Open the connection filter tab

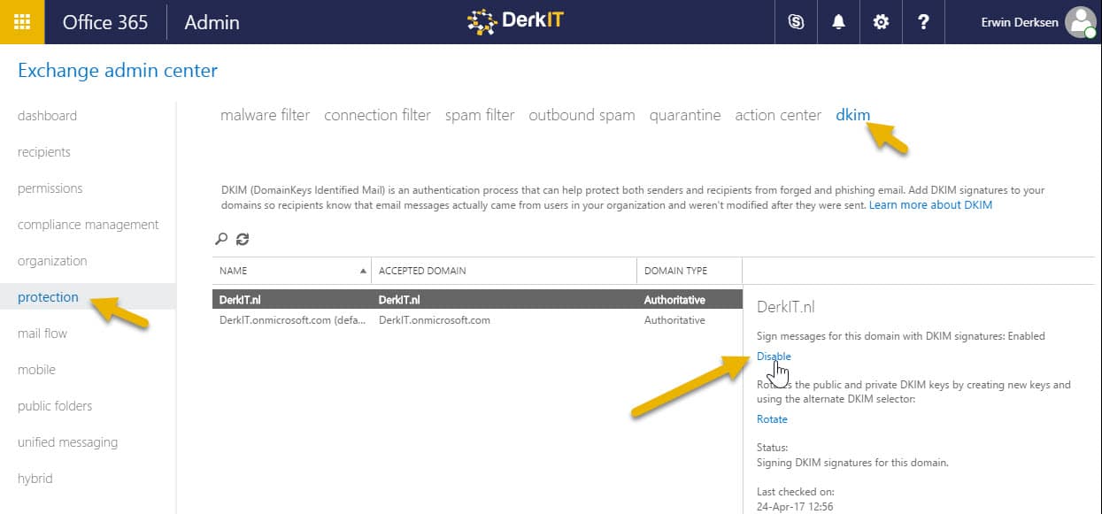click(x=377, y=115)
